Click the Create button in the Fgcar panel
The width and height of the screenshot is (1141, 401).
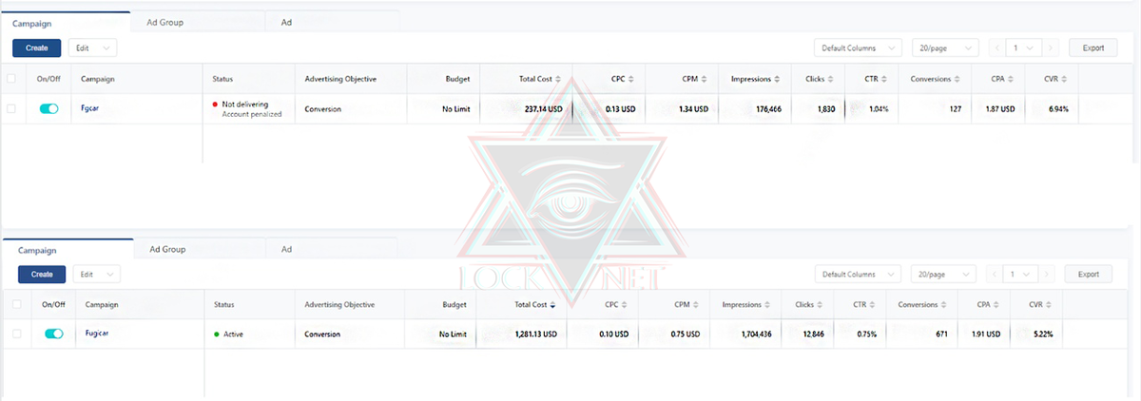point(37,48)
